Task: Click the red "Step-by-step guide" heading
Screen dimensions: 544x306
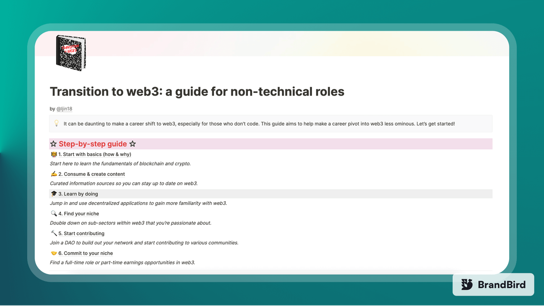Action: tap(92, 144)
